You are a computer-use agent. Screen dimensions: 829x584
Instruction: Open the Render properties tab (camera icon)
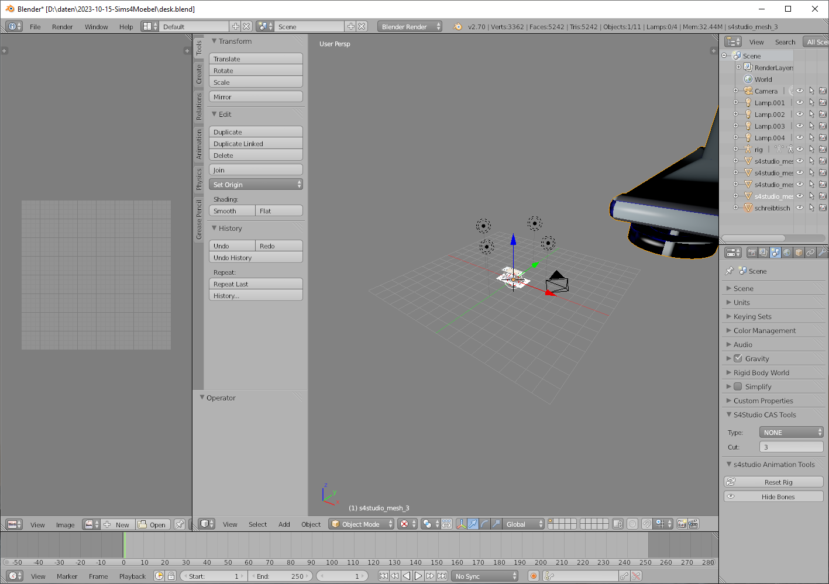(752, 253)
